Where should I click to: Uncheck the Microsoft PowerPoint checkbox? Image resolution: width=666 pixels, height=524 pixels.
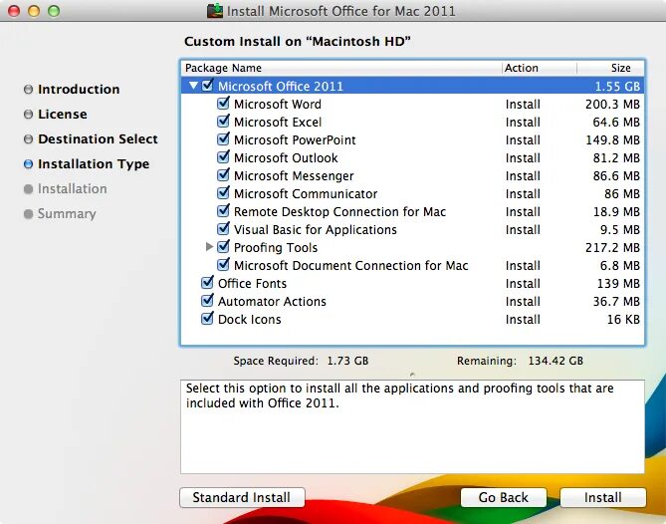tap(223, 138)
